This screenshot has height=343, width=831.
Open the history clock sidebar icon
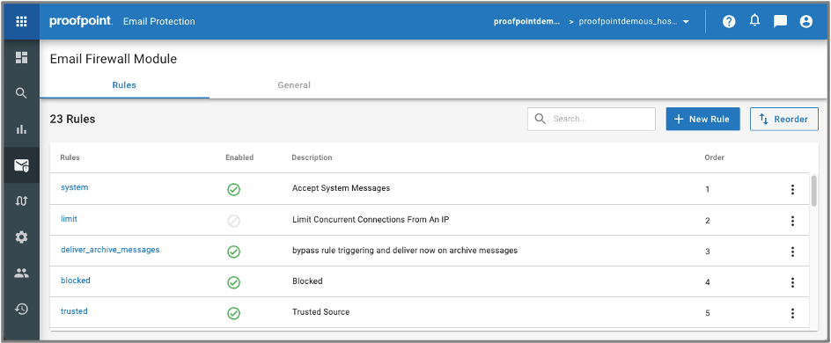[21, 309]
